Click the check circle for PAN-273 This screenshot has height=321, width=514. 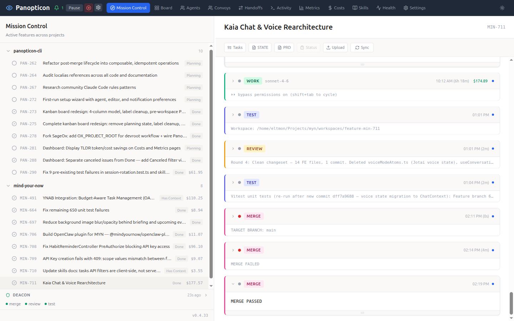coord(14,112)
